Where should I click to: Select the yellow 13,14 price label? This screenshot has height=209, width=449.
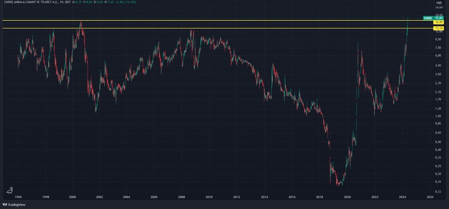[x=439, y=28]
